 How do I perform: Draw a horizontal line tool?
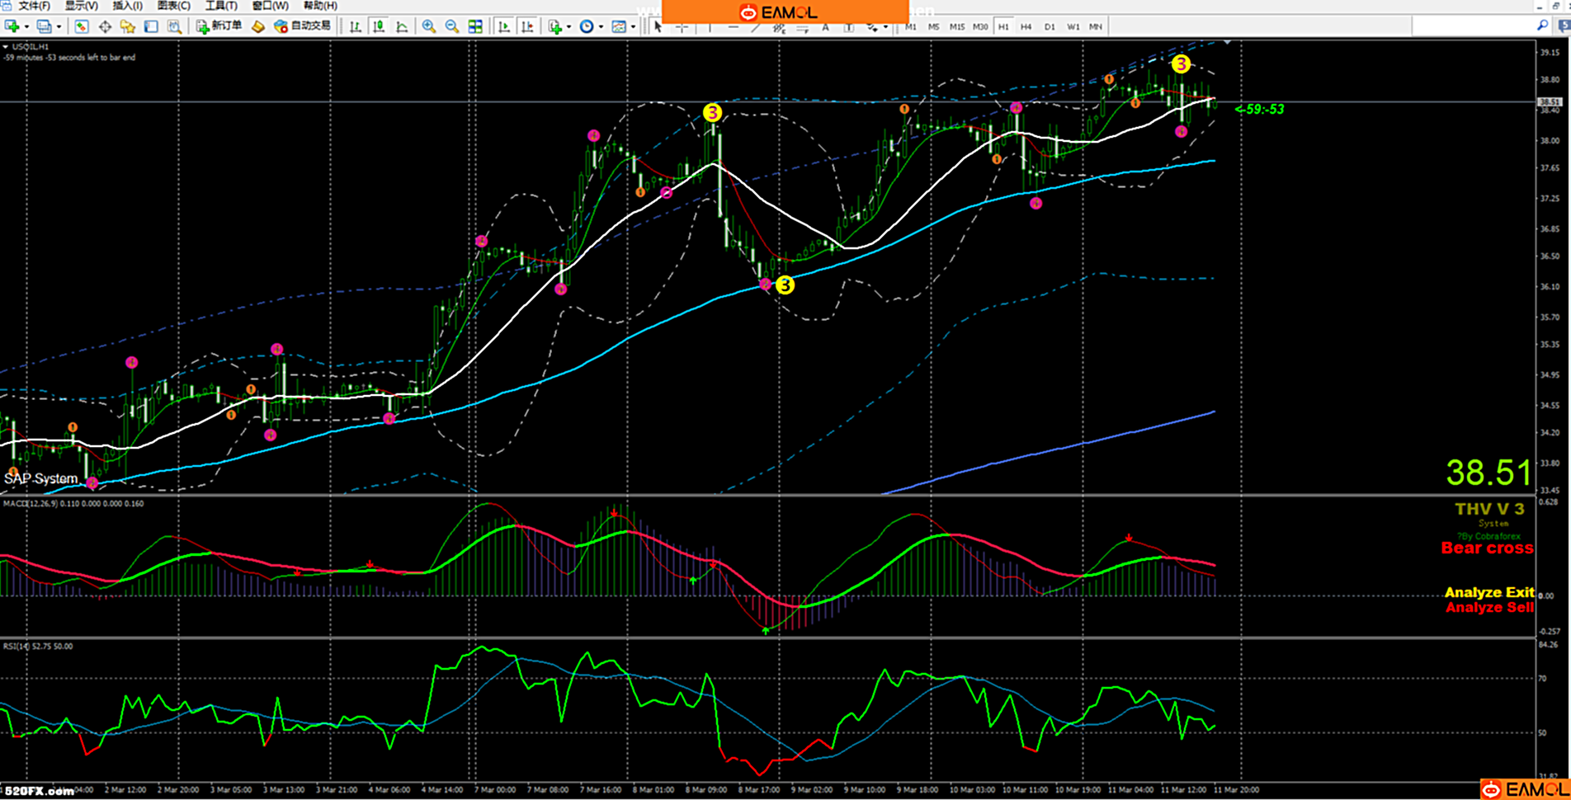click(x=733, y=26)
